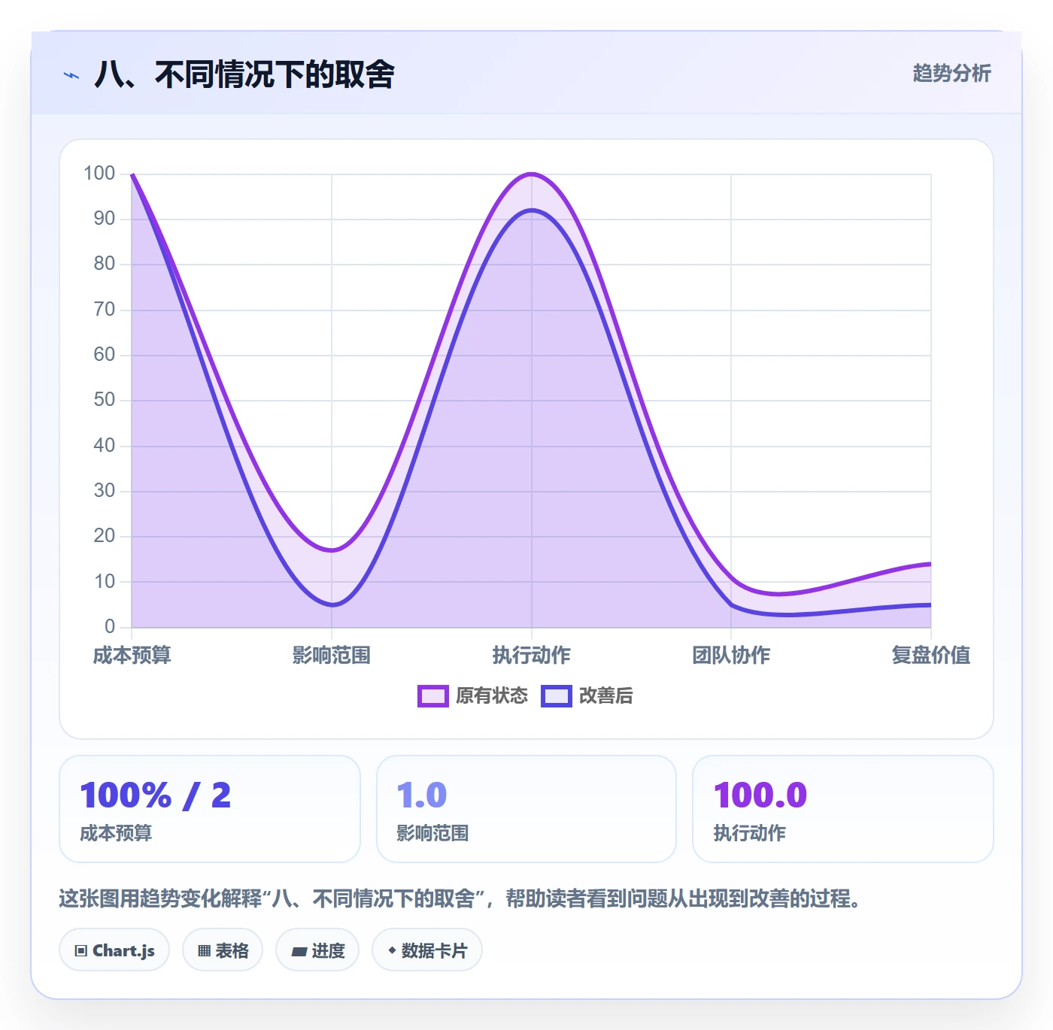Click the 影响范围 x-axis label
Viewport: 1053px width, 1030px height.
coord(332,656)
